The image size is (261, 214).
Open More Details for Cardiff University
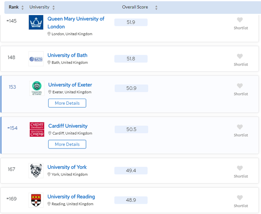click(67, 144)
